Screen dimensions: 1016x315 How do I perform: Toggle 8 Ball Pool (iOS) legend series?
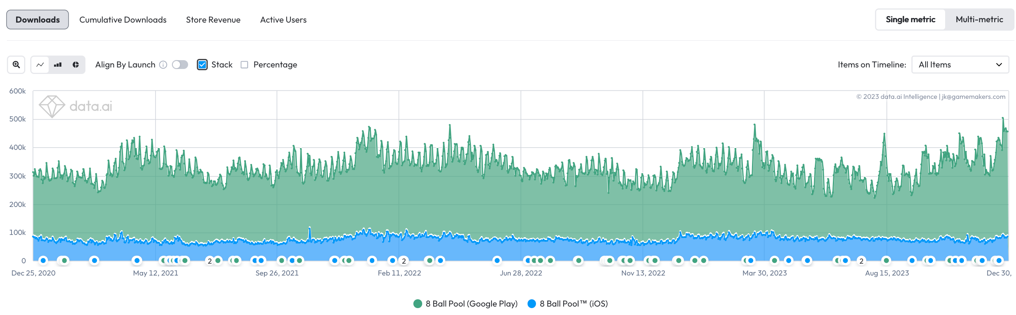[x=567, y=304]
